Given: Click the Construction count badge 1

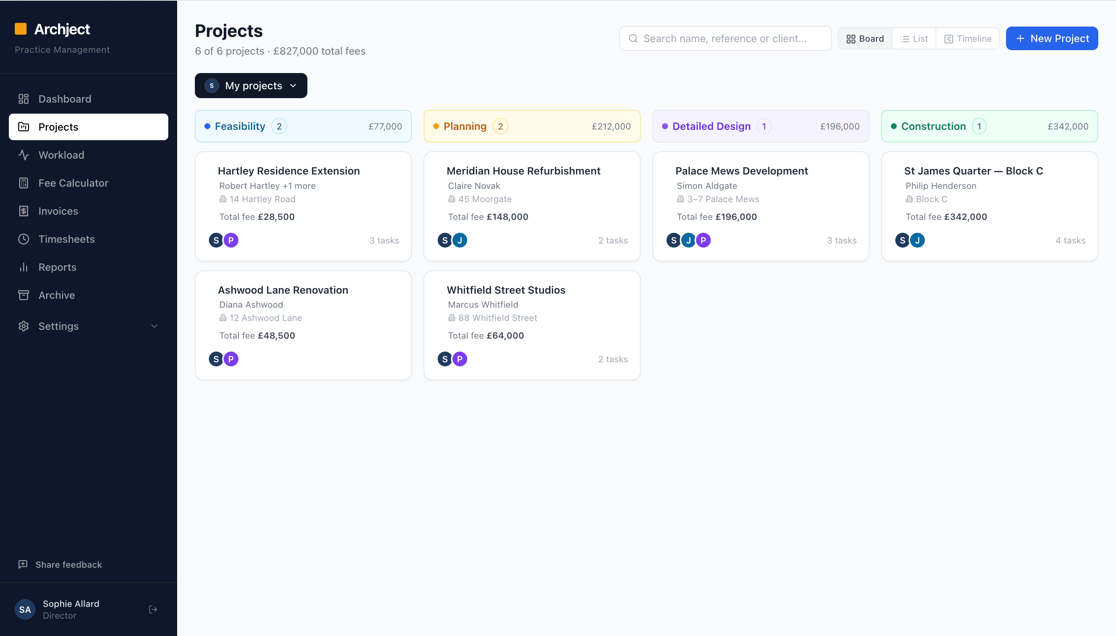Looking at the screenshot, I should tap(979, 126).
